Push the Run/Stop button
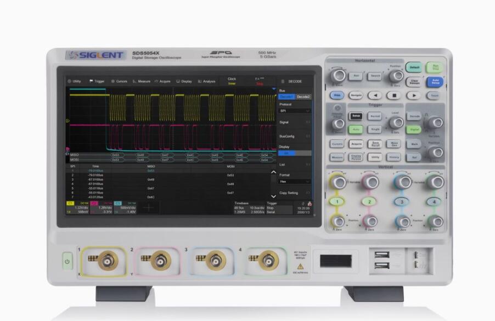 435,67
